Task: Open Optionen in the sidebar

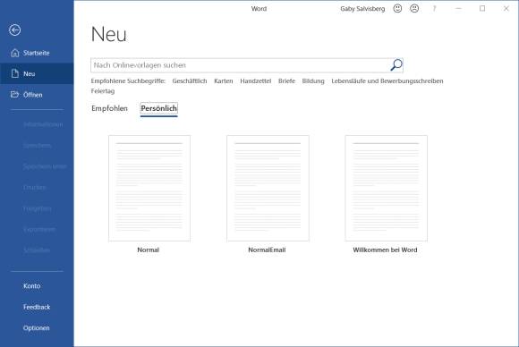Action: [x=37, y=328]
